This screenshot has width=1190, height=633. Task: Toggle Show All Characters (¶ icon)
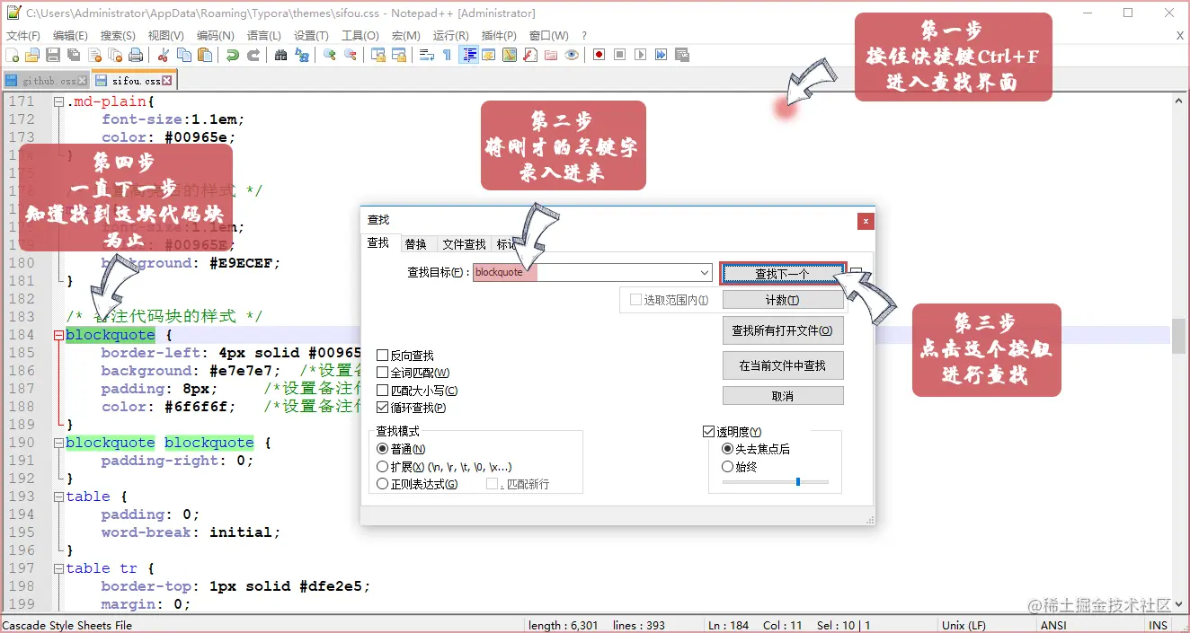448,55
